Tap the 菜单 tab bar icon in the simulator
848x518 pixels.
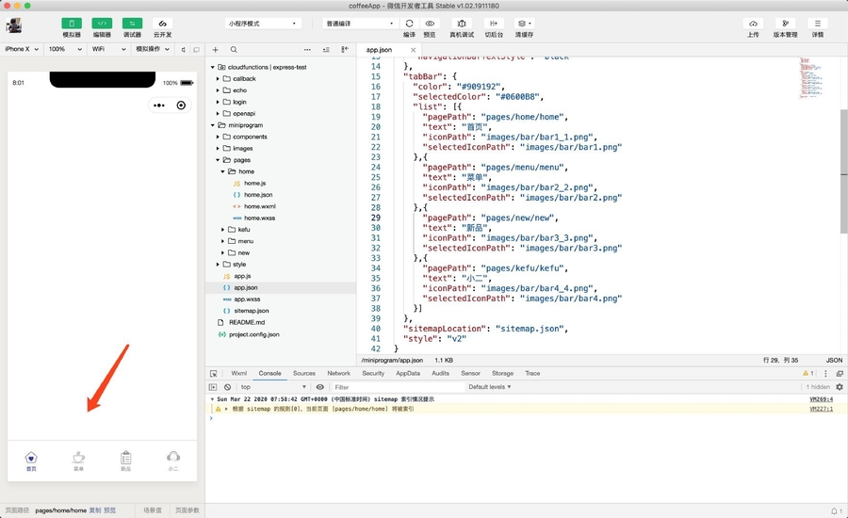point(78,459)
